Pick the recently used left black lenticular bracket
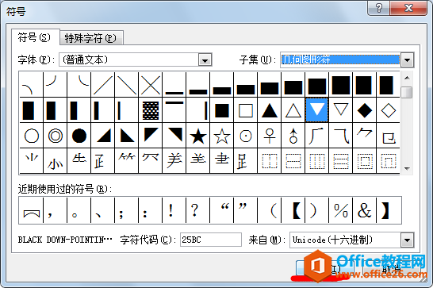 (293, 210)
